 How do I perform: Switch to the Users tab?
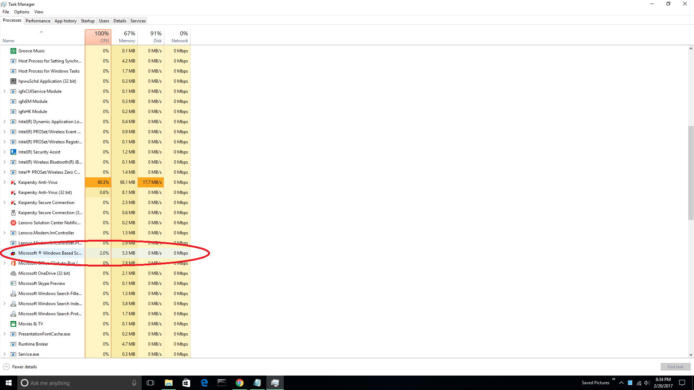coord(104,21)
